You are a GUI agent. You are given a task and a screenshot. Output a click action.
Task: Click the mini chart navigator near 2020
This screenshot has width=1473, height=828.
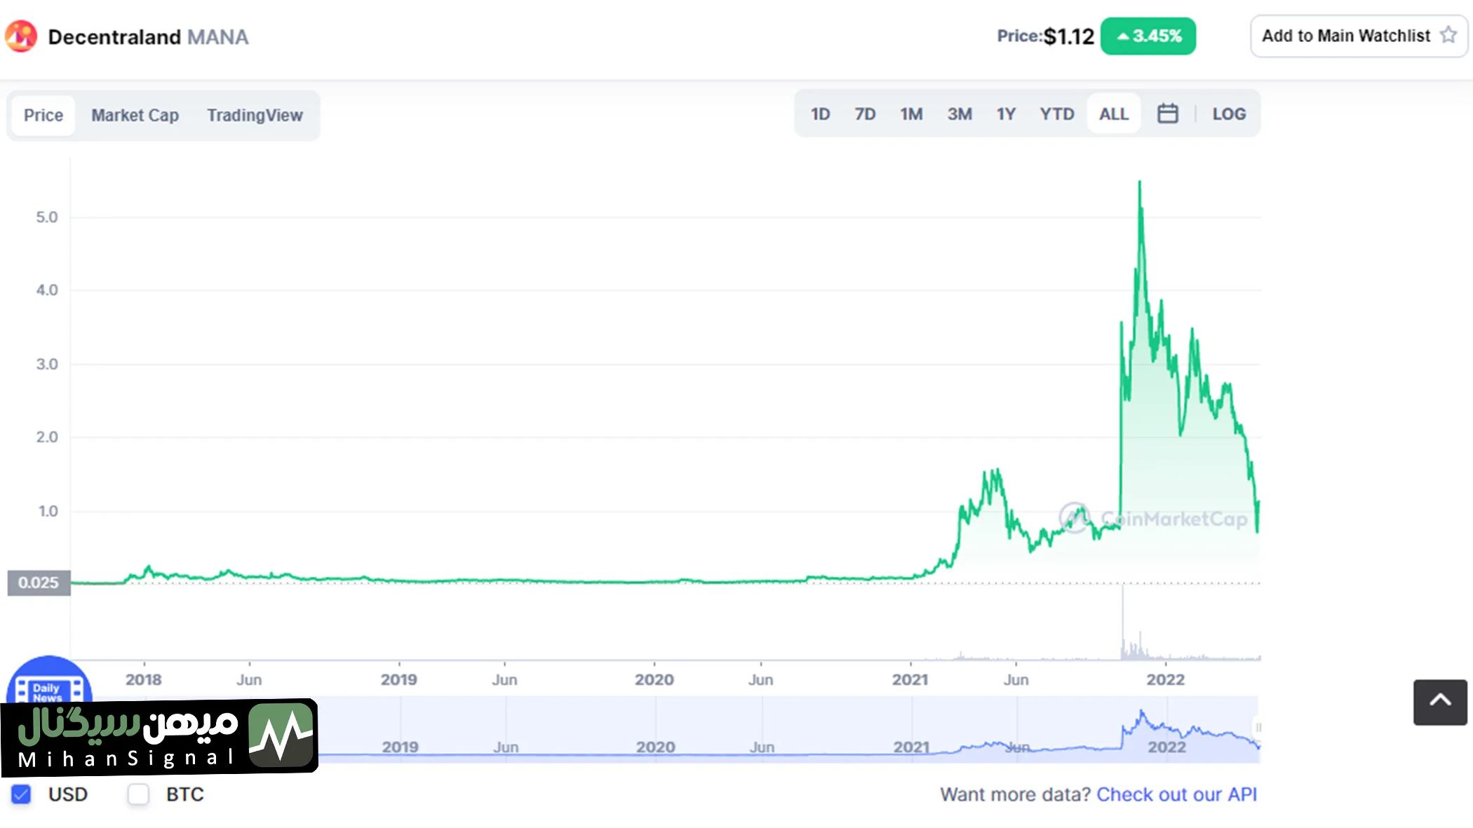(655, 747)
